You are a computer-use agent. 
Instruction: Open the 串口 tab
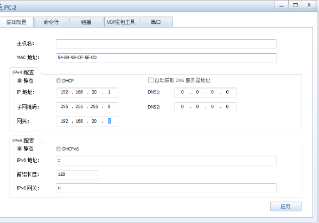156,22
